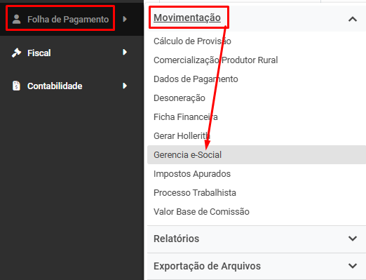Click the gavel icon next to Fiscal
366x280 pixels.
pos(16,53)
